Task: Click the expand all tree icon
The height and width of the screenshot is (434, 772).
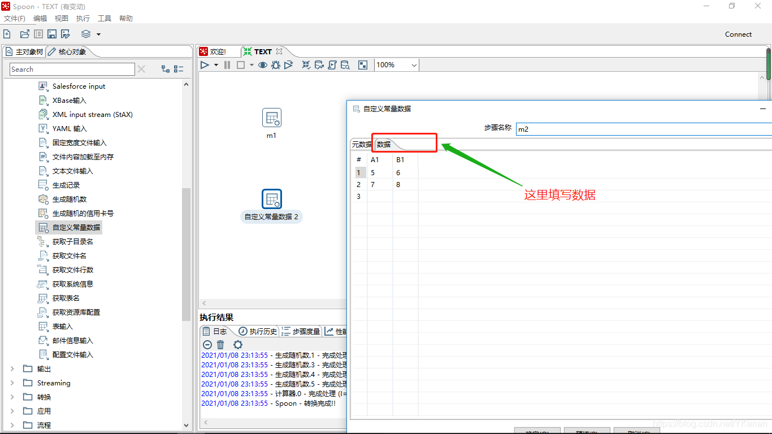Action: coord(166,69)
